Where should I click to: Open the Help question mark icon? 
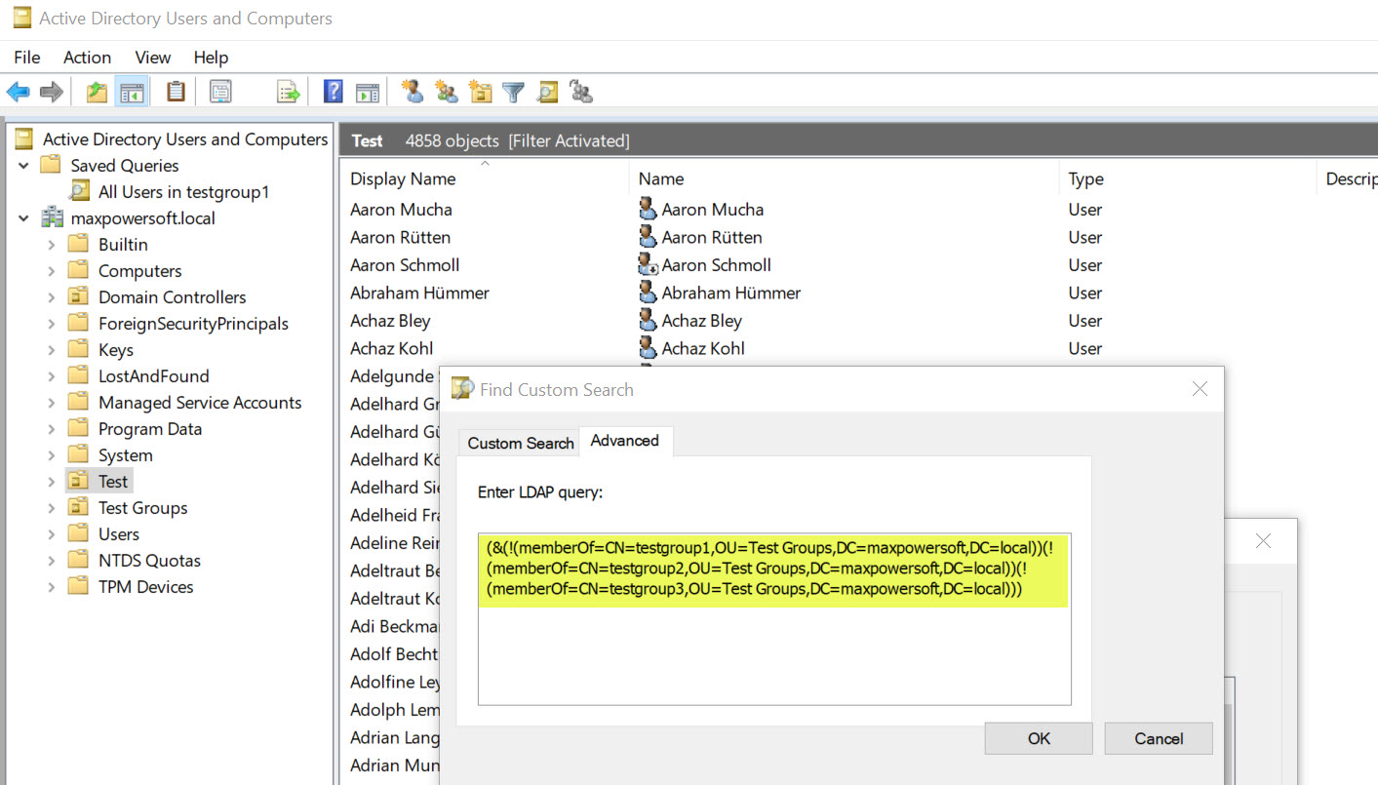(x=334, y=92)
